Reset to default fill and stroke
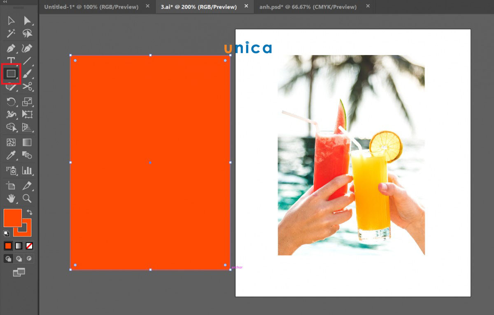The height and width of the screenshot is (315, 494). click(7, 234)
